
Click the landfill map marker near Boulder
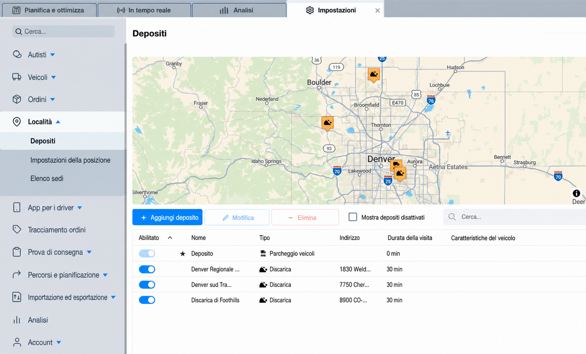327,123
